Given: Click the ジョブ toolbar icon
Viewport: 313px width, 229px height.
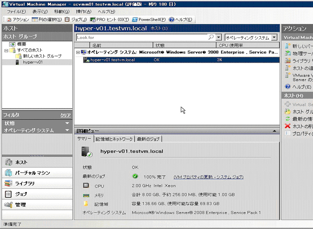Looking at the screenshot, I should 67,20.
